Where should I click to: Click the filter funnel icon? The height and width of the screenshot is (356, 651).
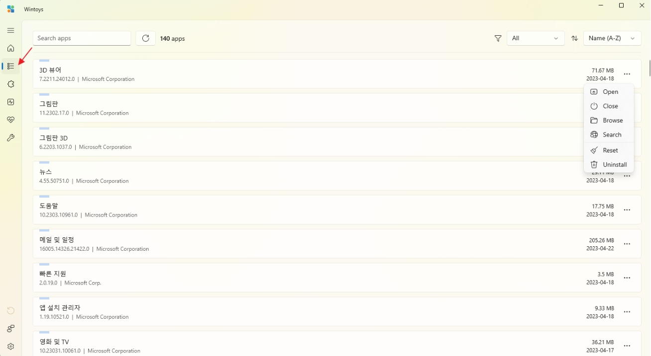pos(498,38)
